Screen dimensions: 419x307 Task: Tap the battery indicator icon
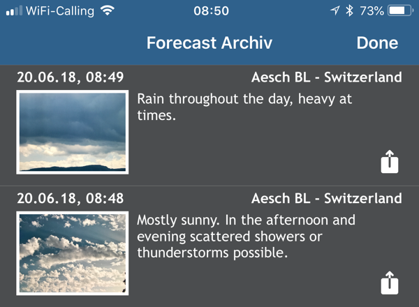[401, 10]
